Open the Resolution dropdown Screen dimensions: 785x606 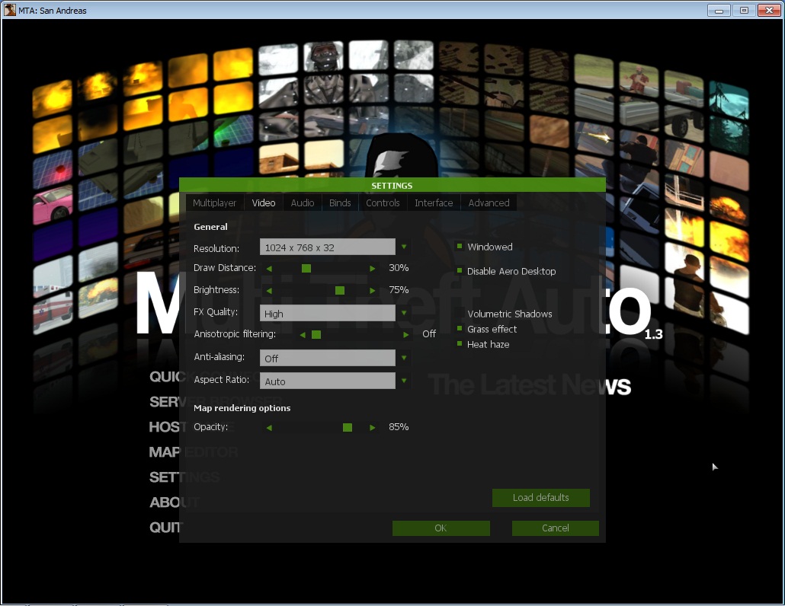click(404, 247)
